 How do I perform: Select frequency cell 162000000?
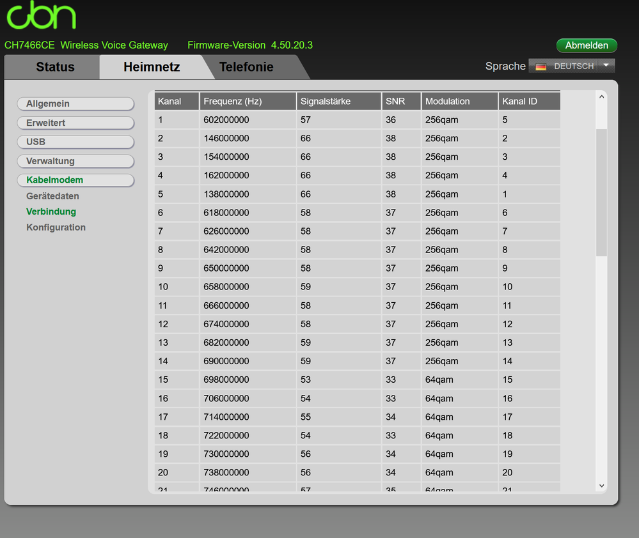(x=248, y=176)
